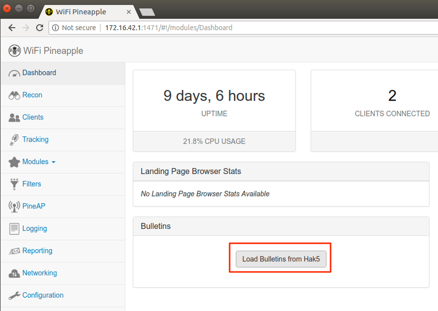Screen dimensions: 438x311
Task: Click the Dashboard speedometer icon
Action: pos(14,73)
